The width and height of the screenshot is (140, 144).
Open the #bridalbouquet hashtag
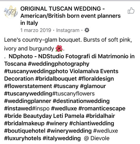(x=56, y=79)
